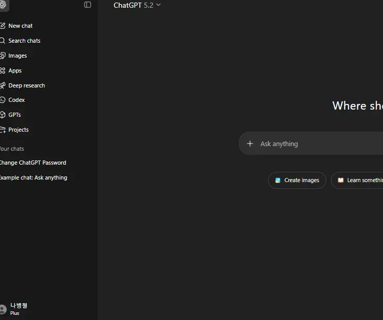Open the Projects section
Viewport: 383px width, 320px height.
19,130
